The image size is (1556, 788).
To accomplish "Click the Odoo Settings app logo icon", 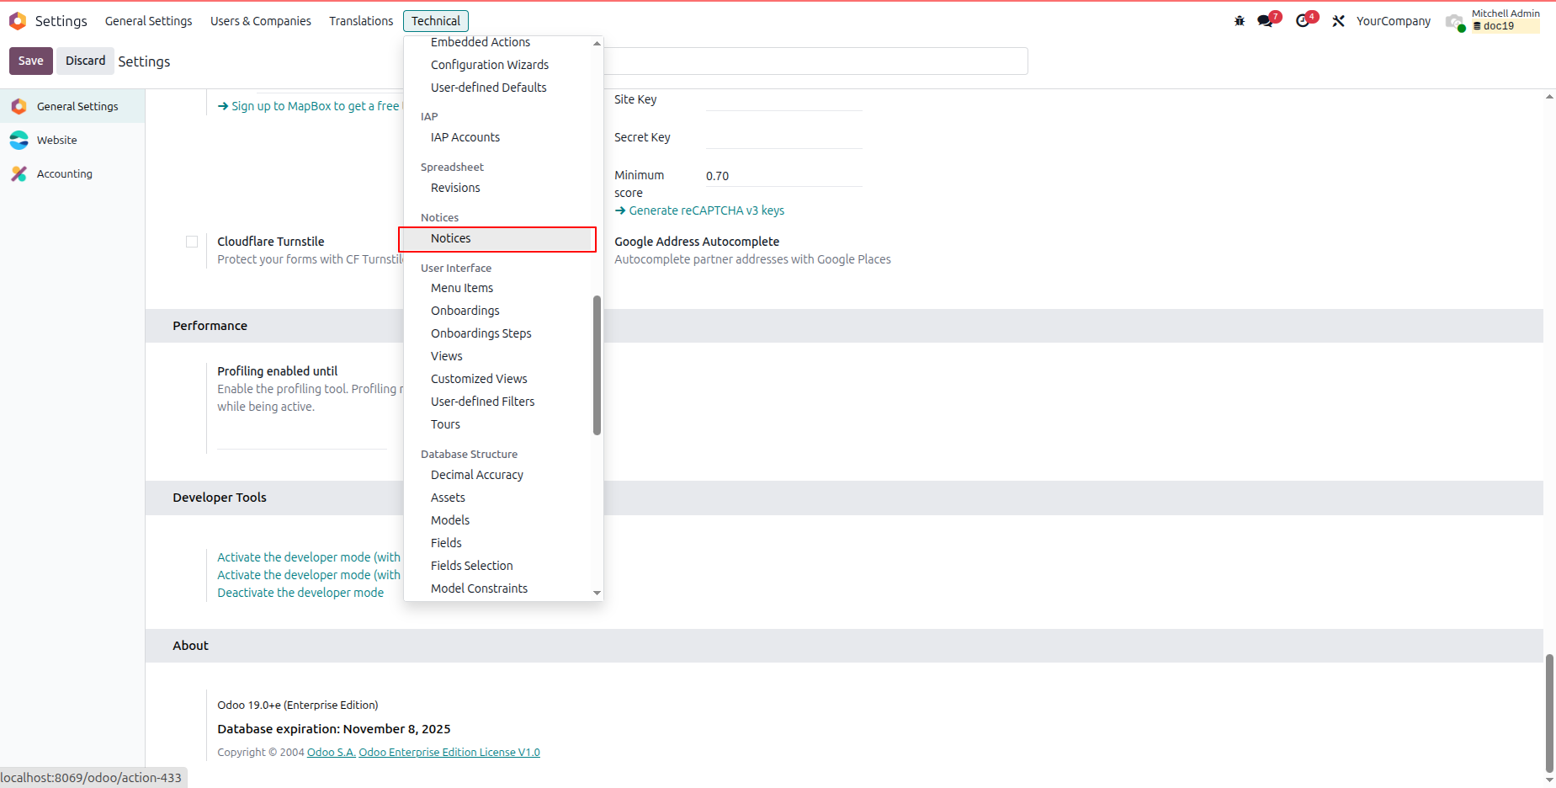I will pyautogui.click(x=18, y=21).
